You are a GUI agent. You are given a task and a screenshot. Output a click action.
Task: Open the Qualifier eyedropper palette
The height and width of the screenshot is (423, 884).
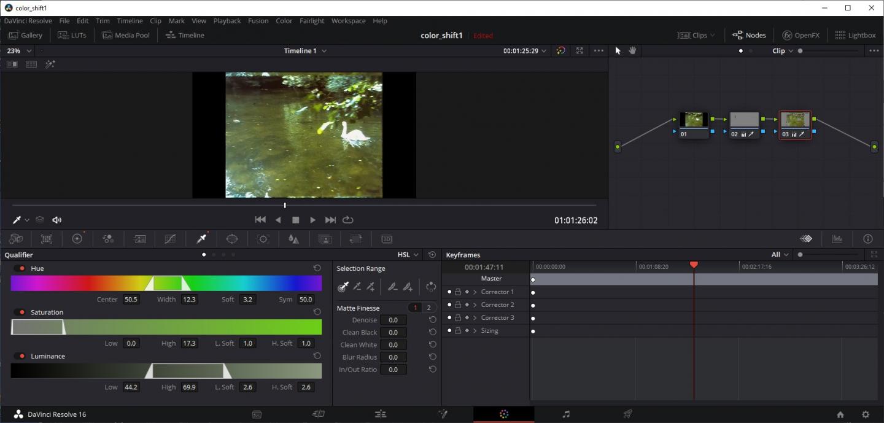[x=201, y=239]
